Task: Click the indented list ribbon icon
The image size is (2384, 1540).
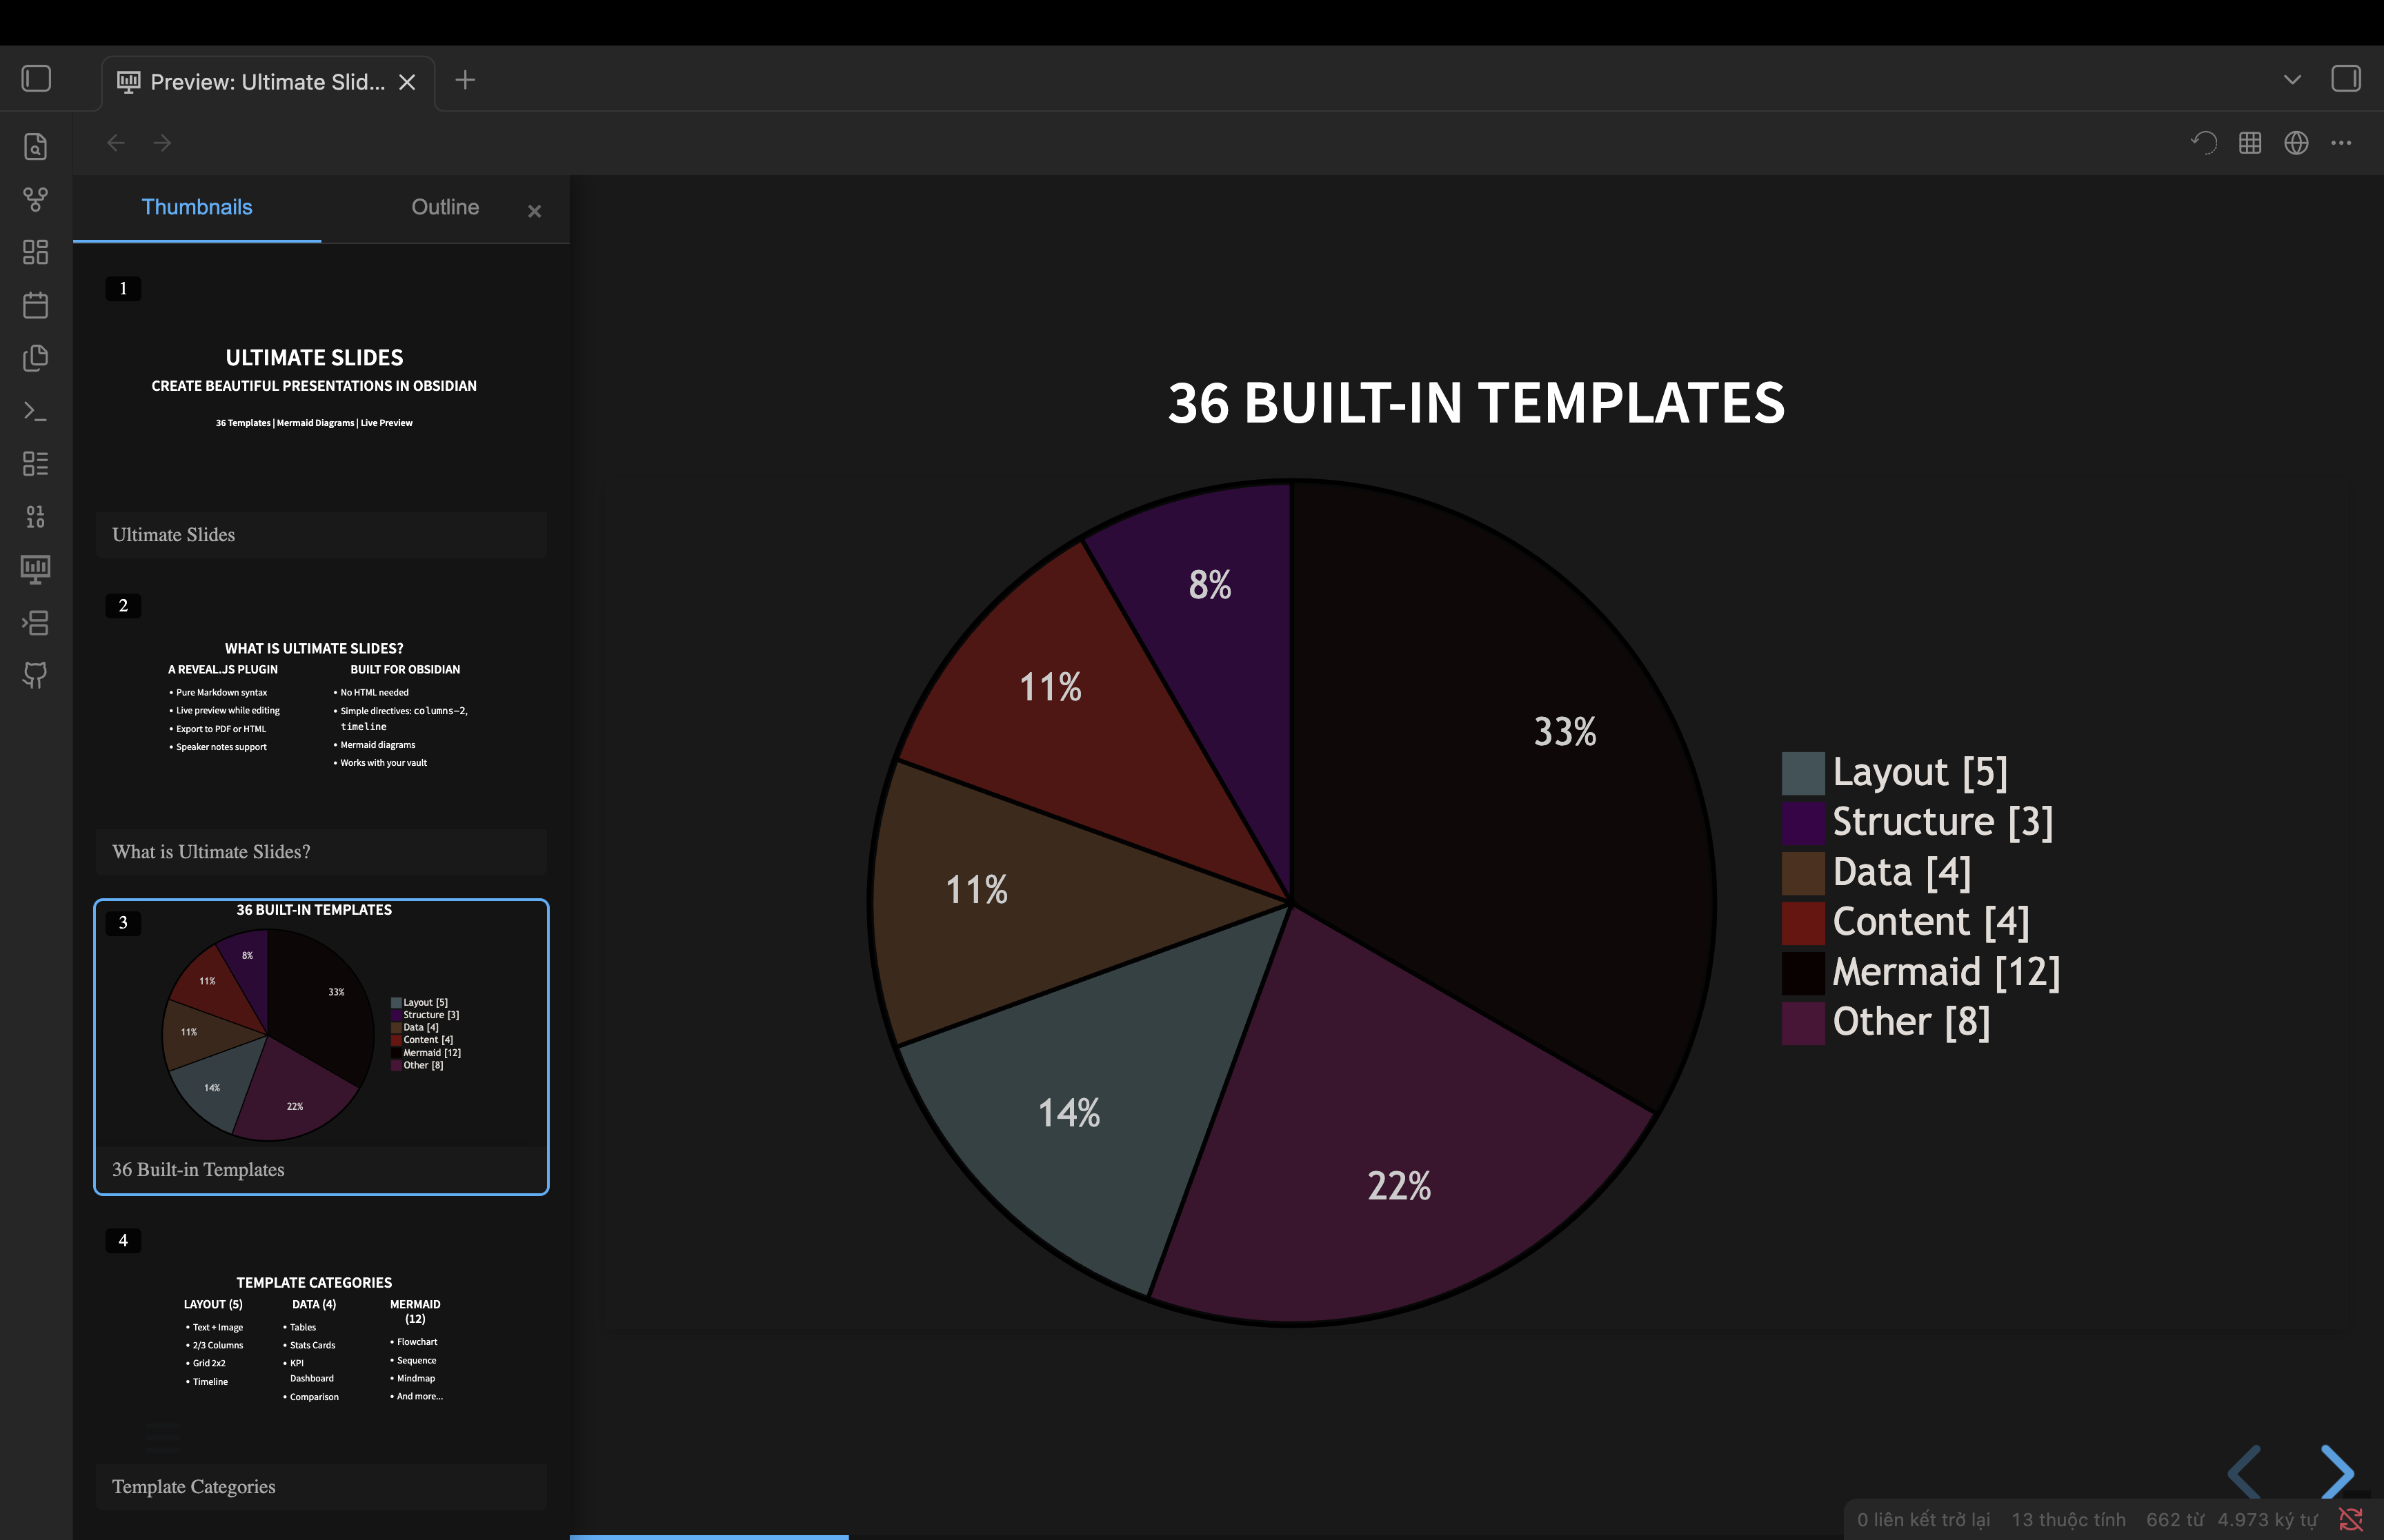Action: [x=36, y=623]
